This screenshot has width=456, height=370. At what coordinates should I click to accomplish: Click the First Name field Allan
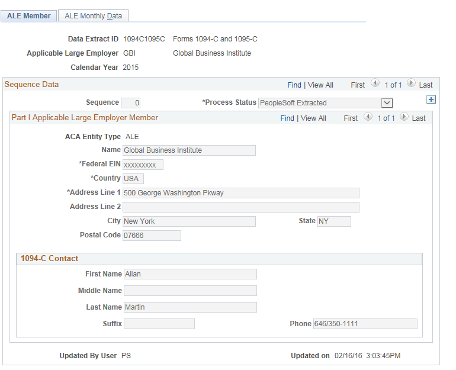190,274
